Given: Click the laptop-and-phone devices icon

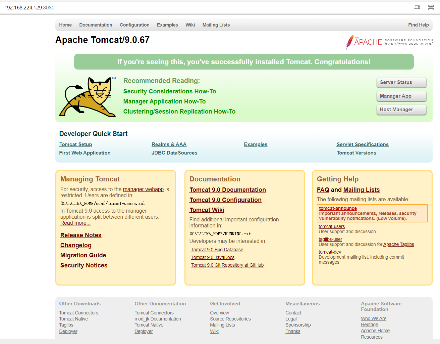Looking at the screenshot, I should (417, 7).
